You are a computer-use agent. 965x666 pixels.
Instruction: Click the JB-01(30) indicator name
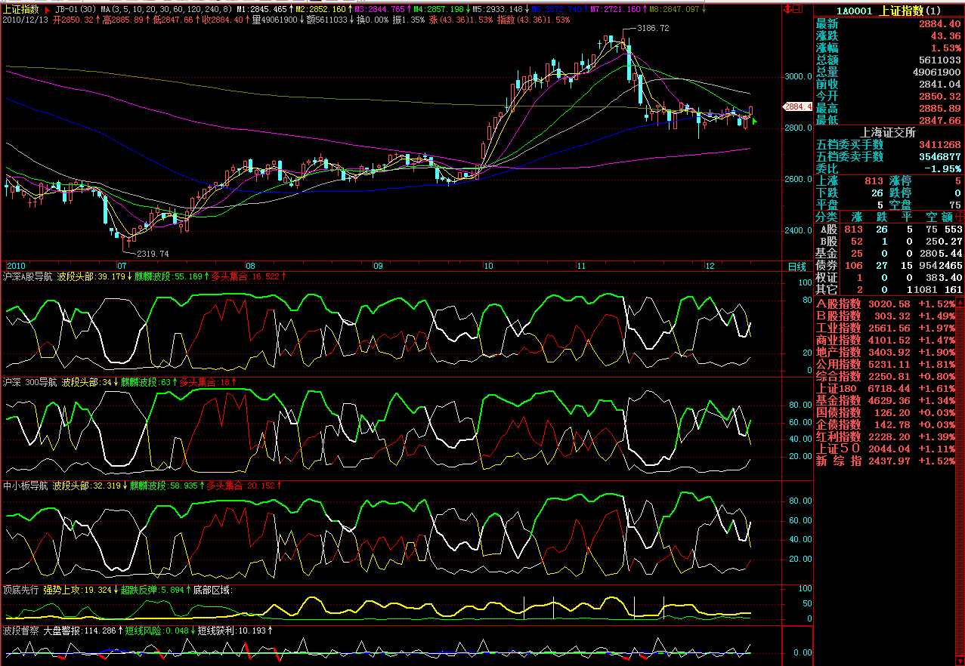tap(75, 9)
